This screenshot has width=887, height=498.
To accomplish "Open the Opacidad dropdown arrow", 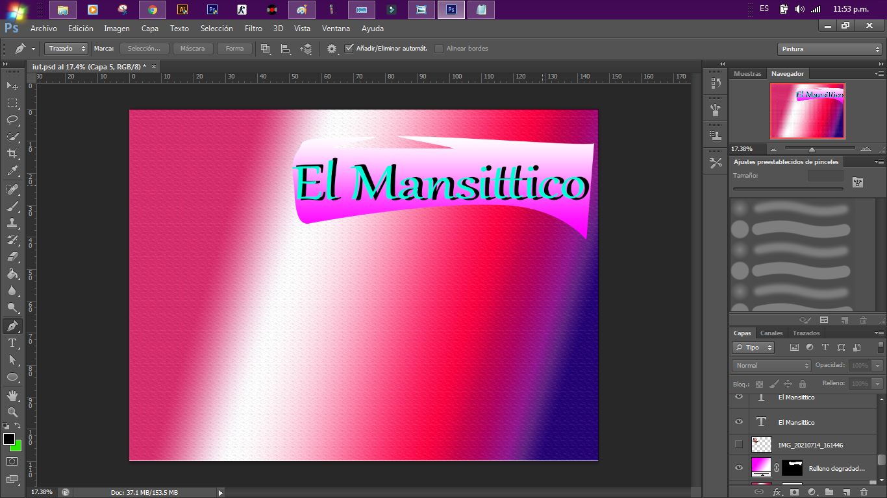I will click(x=878, y=366).
